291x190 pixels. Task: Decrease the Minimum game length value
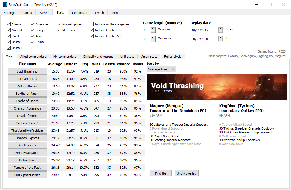[x=153, y=31]
